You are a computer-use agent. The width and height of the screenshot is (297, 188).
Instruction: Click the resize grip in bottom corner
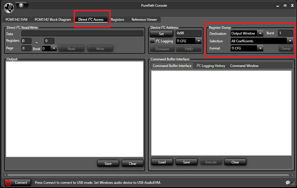tap(293, 183)
